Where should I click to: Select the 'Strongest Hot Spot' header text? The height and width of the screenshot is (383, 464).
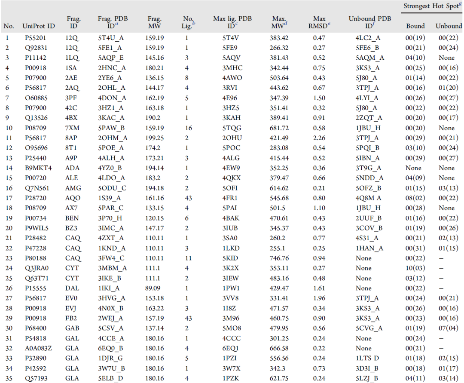tap(432, 6)
